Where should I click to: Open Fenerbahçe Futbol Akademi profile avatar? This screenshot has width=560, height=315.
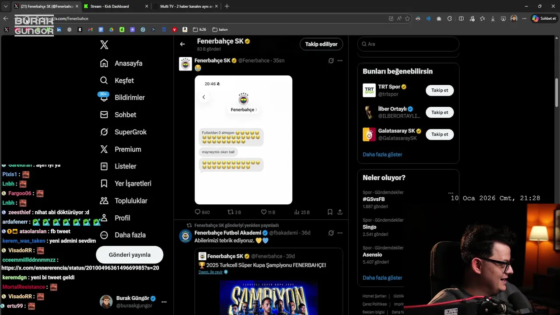pos(185,236)
